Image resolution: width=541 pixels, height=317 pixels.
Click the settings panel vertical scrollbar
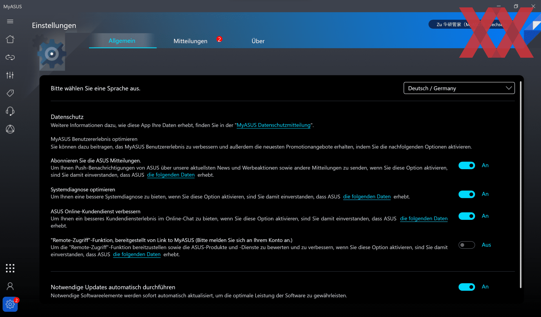pyautogui.click(x=520, y=185)
